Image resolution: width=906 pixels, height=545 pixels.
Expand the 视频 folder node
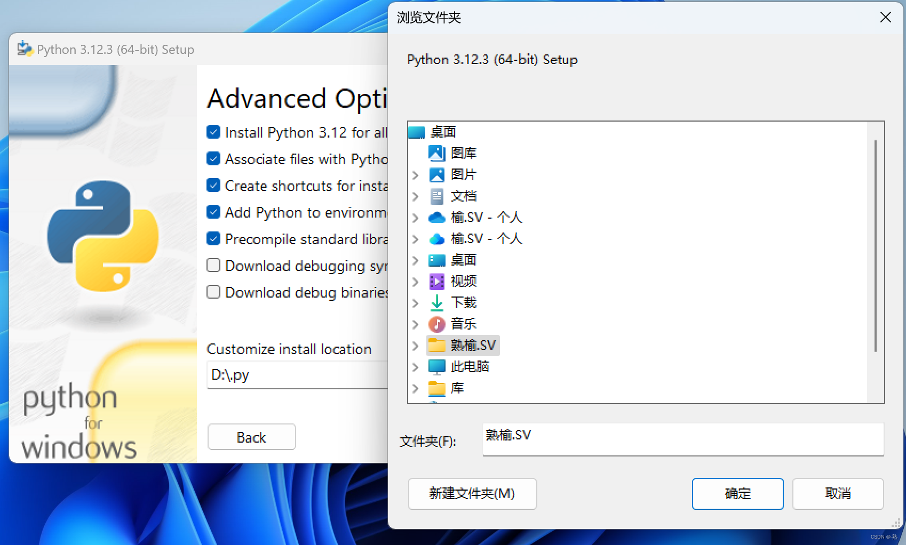pos(415,282)
